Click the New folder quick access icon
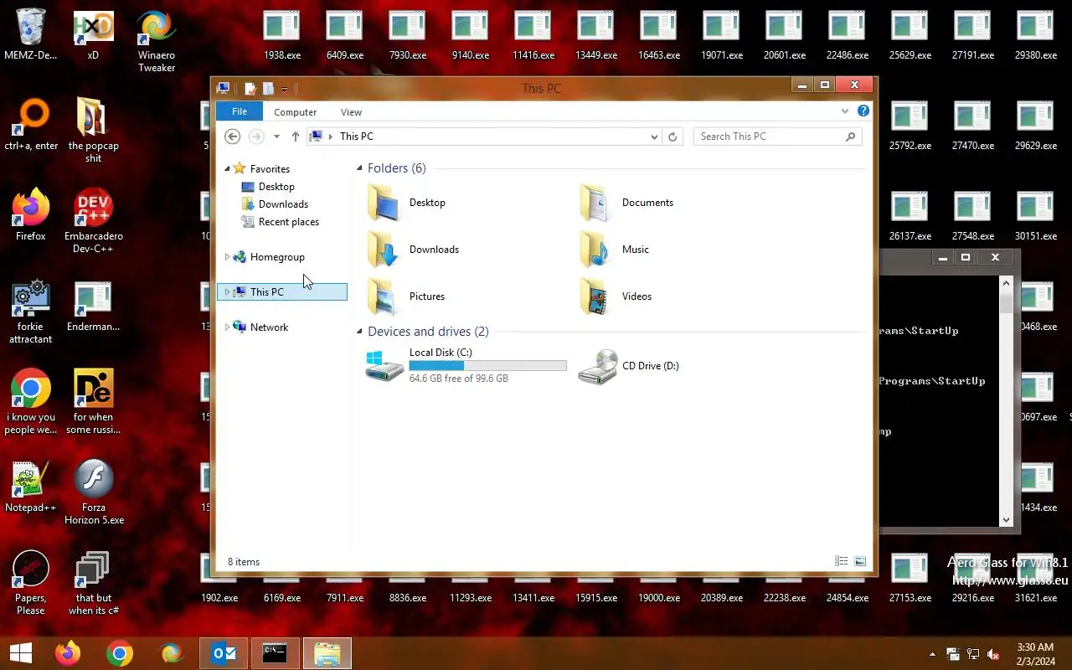Screen dimensions: 1072x670 click(x=268, y=88)
